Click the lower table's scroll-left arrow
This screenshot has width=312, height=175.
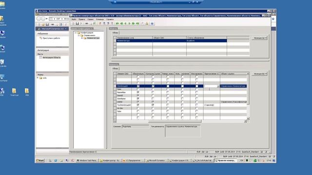coord(115,121)
